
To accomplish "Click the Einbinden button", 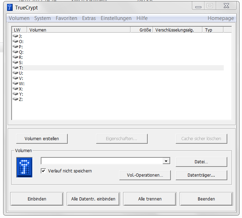I will (x=37, y=199).
